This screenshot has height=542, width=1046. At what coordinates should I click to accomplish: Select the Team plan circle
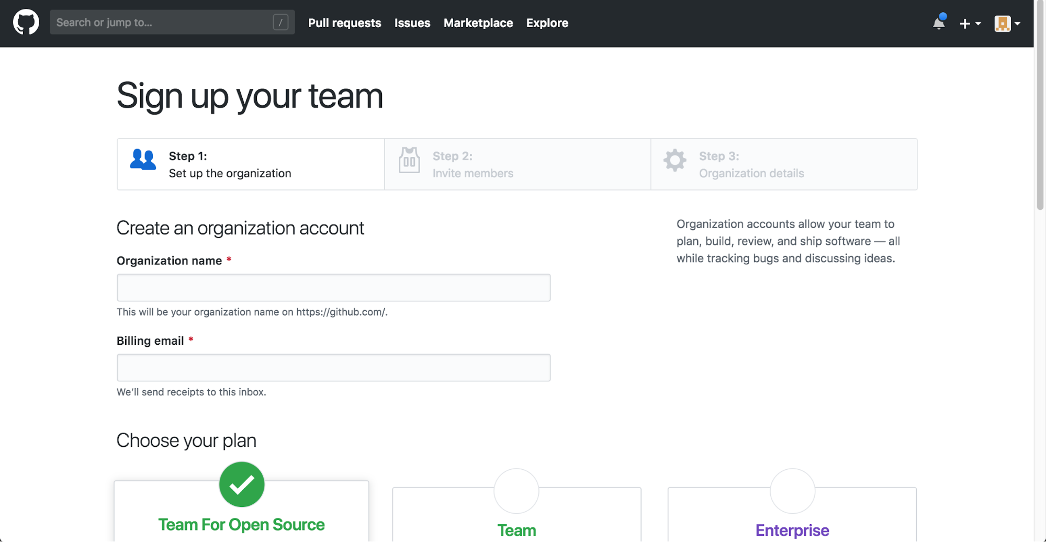click(x=516, y=491)
